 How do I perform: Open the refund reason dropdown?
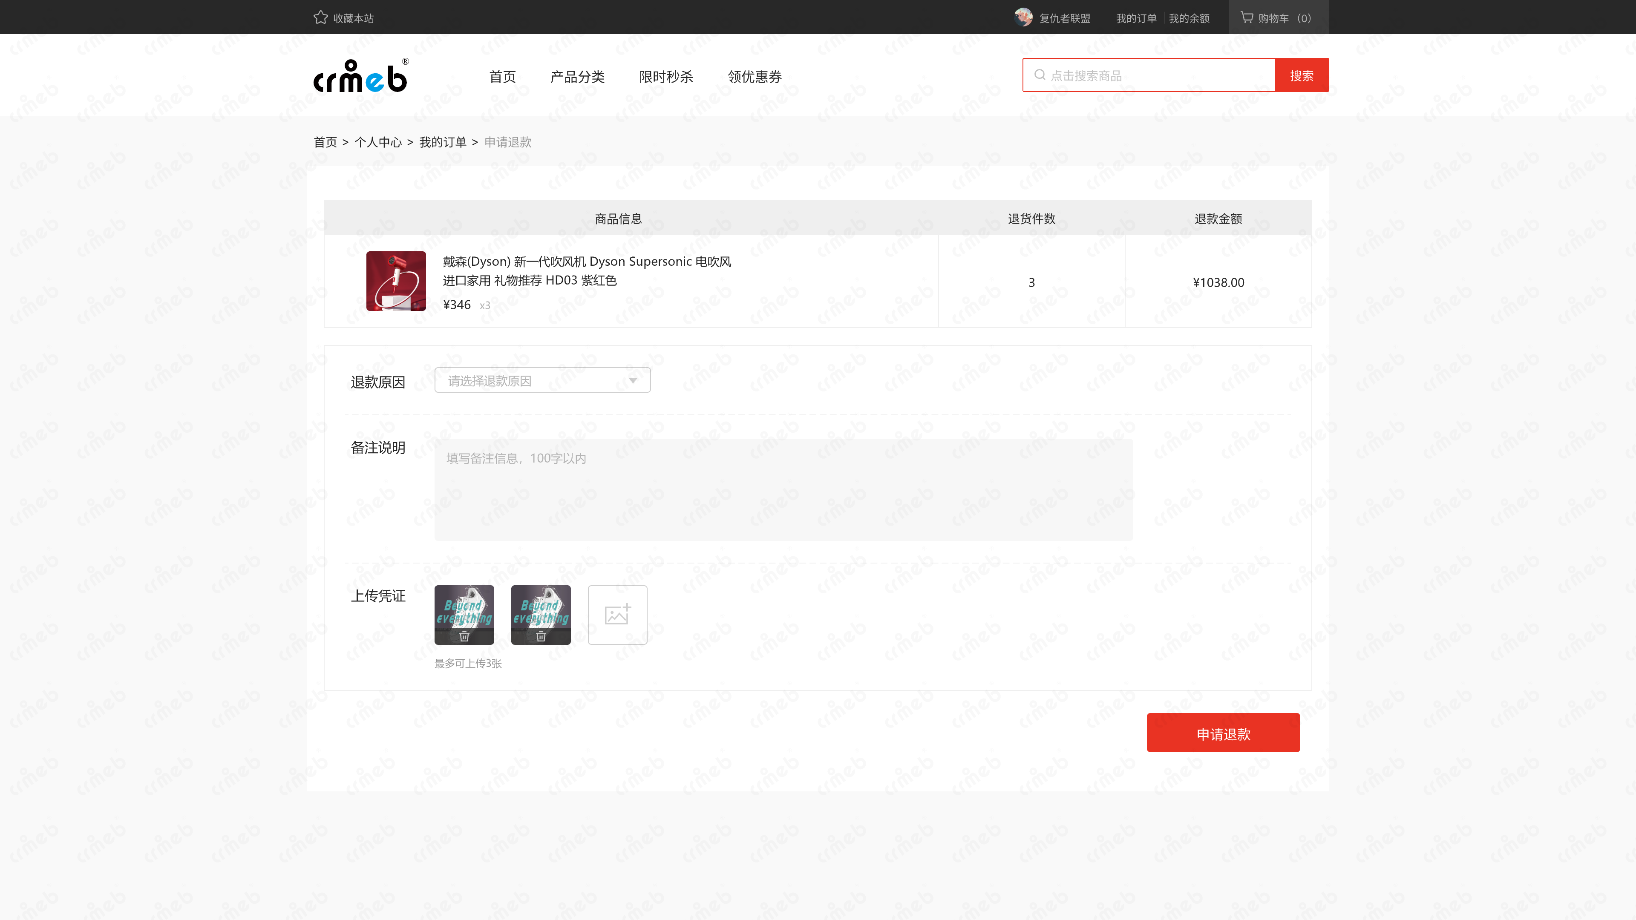click(x=542, y=380)
